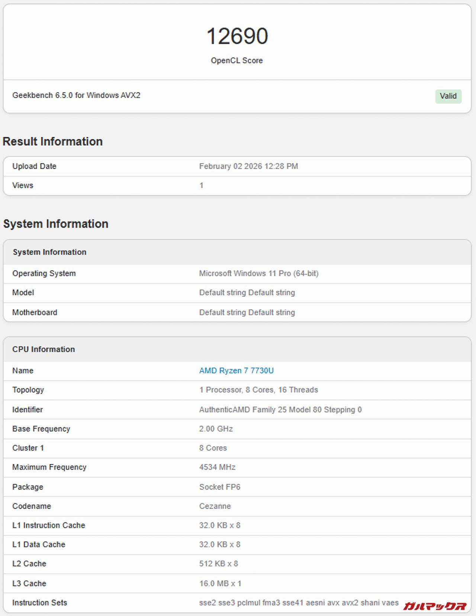Click the red watermark logo at bottom right
Screen dimensions: 476x616
(434, 606)
